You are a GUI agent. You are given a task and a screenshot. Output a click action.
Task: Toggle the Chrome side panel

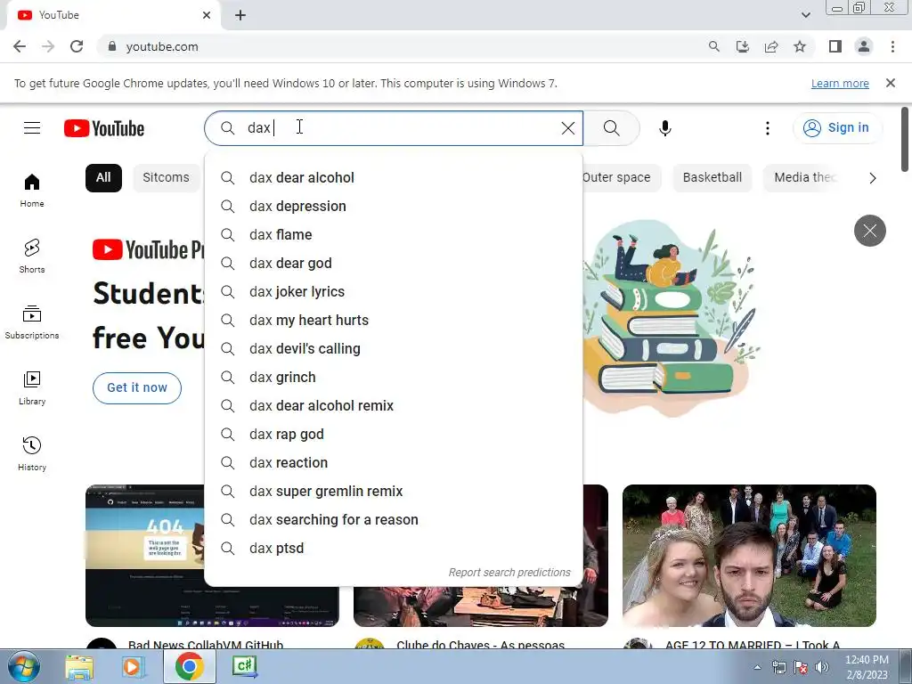(x=835, y=46)
